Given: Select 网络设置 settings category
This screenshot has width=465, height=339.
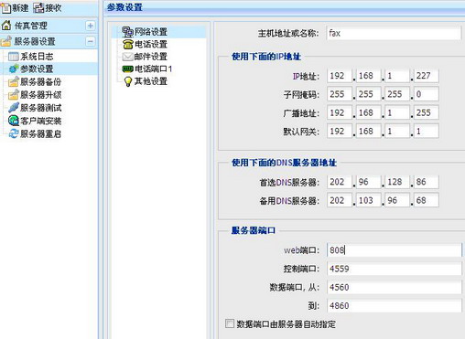Looking at the screenshot, I should click(x=151, y=32).
